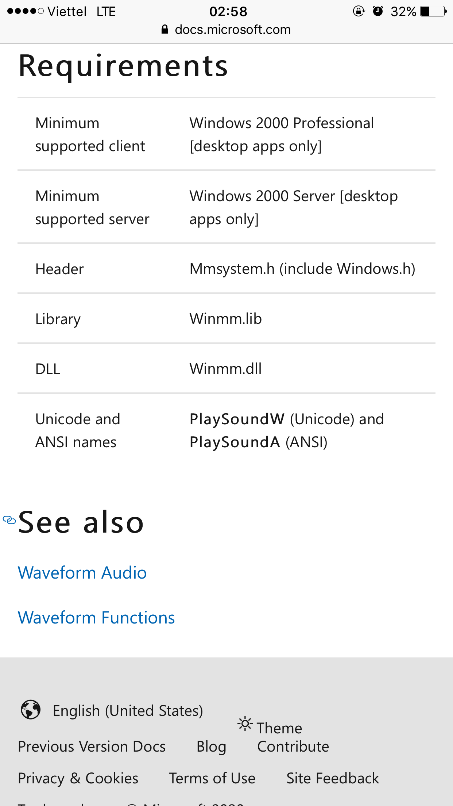Tap the lock icon in address bar

[x=165, y=30]
